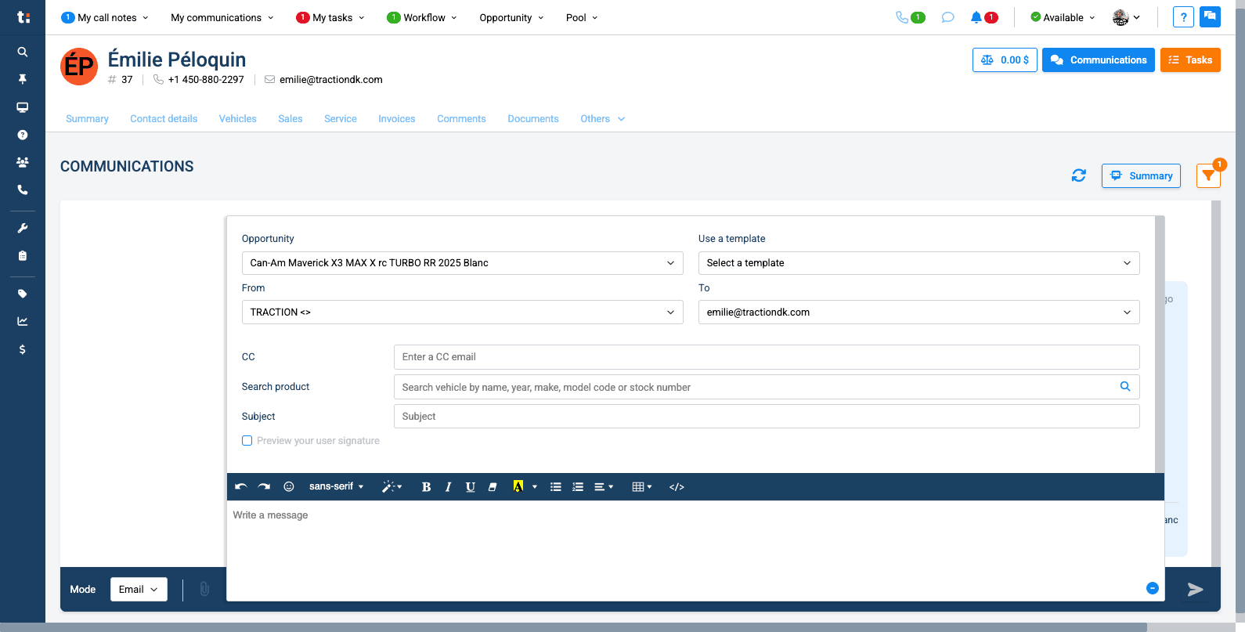Open the people group icon in sidebar
The height and width of the screenshot is (632, 1245).
tap(23, 162)
